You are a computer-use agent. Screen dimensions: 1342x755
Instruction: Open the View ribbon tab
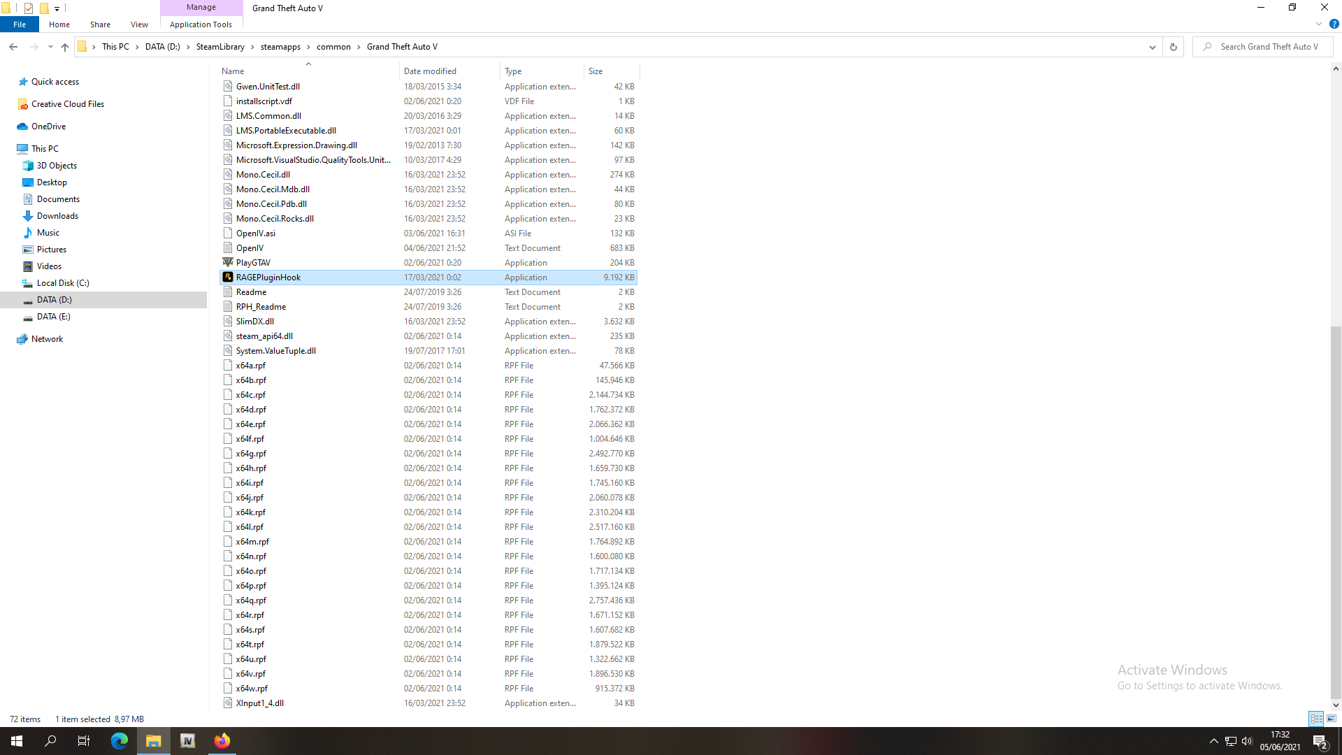pos(139,24)
